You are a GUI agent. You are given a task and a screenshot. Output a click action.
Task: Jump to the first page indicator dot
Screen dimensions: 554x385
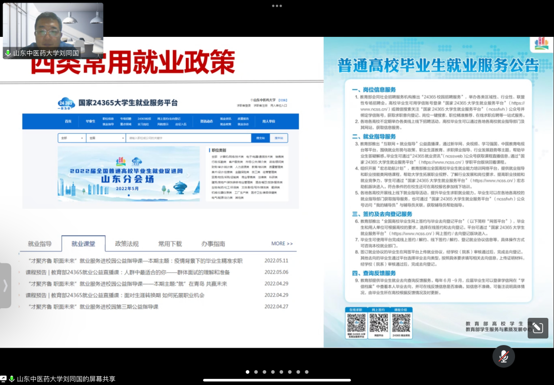(x=247, y=372)
